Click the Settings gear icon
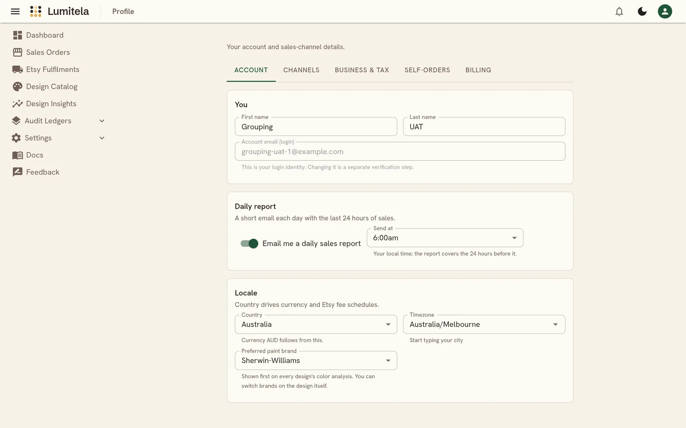The width and height of the screenshot is (686, 428). tap(16, 138)
